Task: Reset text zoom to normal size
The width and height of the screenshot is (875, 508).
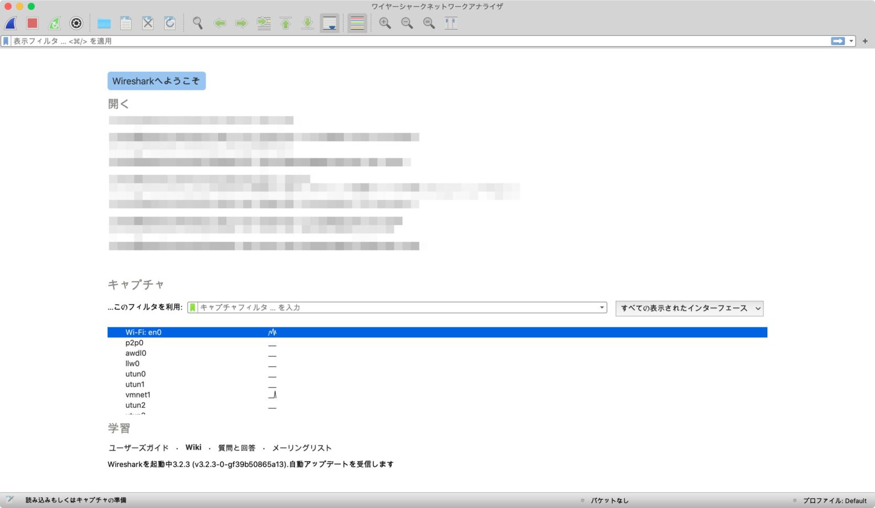Action: tap(429, 23)
